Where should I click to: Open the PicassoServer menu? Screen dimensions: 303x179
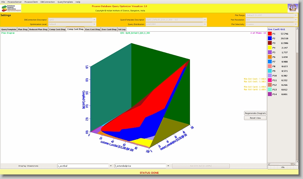(15, 2)
